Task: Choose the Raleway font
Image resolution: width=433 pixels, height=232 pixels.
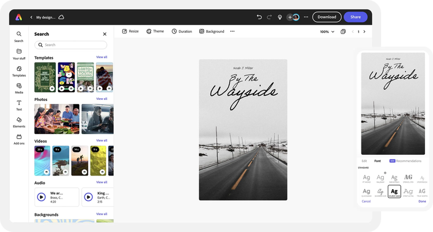Action: click(x=380, y=178)
